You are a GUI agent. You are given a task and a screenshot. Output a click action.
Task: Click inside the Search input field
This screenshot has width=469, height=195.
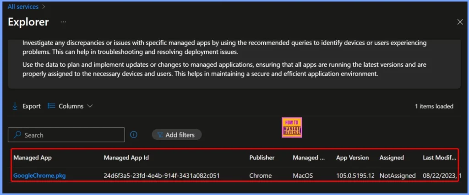point(66,135)
